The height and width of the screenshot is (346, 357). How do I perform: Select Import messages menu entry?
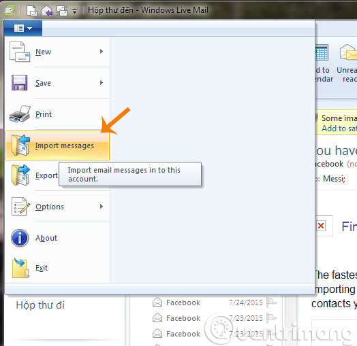coord(57,145)
